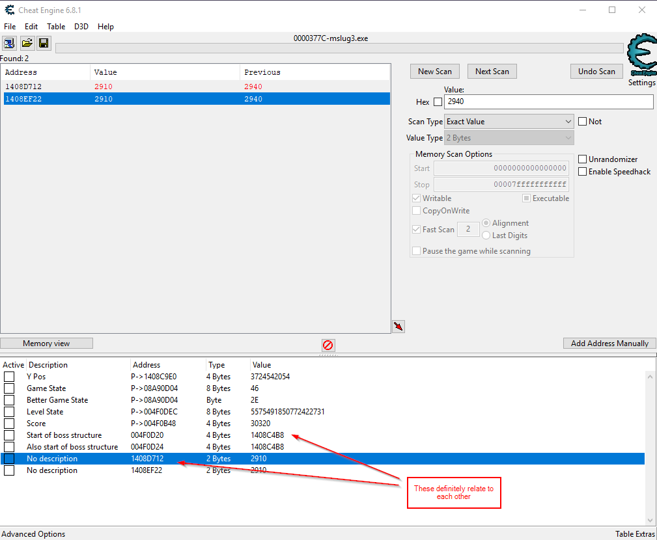Expand the Scan Type dropdown
Viewport: 657px width, 540px height.
[509, 122]
